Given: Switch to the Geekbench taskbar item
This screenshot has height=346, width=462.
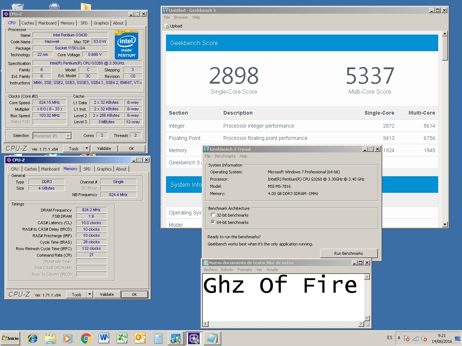Looking at the screenshot, I should (176, 338).
